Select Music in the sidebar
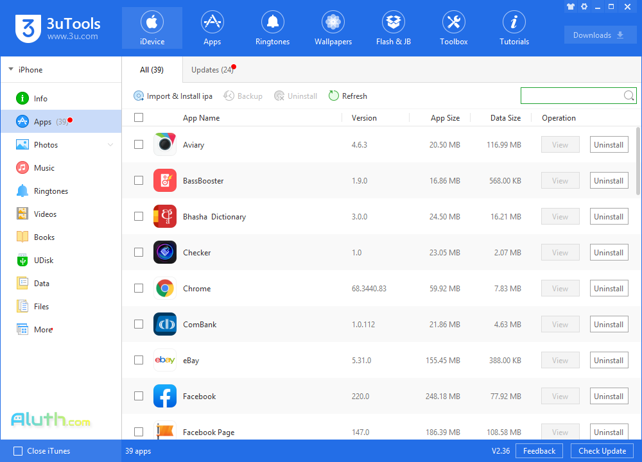 (45, 167)
